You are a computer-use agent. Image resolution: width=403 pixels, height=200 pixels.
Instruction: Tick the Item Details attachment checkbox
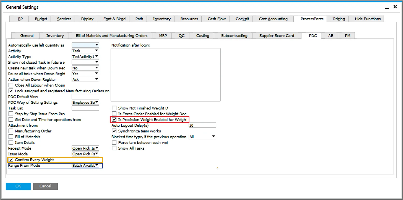tap(11, 142)
